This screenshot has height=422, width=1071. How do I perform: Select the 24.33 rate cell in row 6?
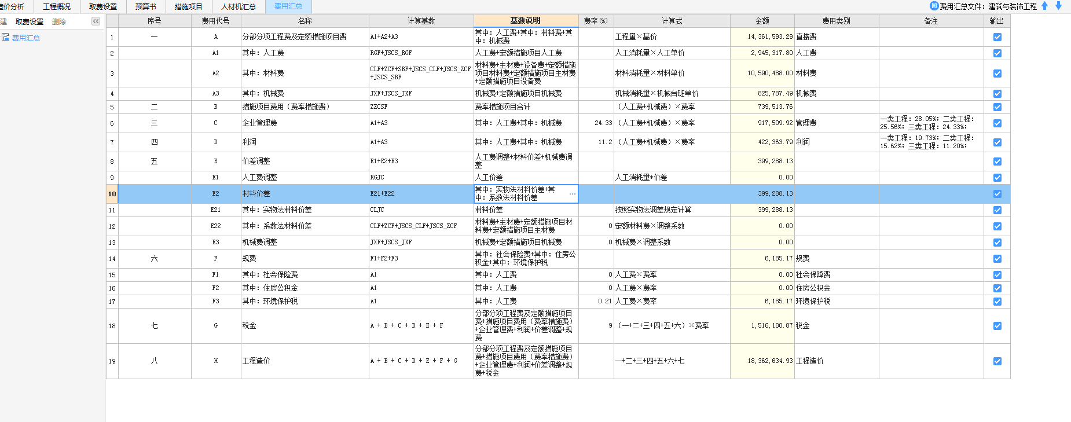click(596, 123)
